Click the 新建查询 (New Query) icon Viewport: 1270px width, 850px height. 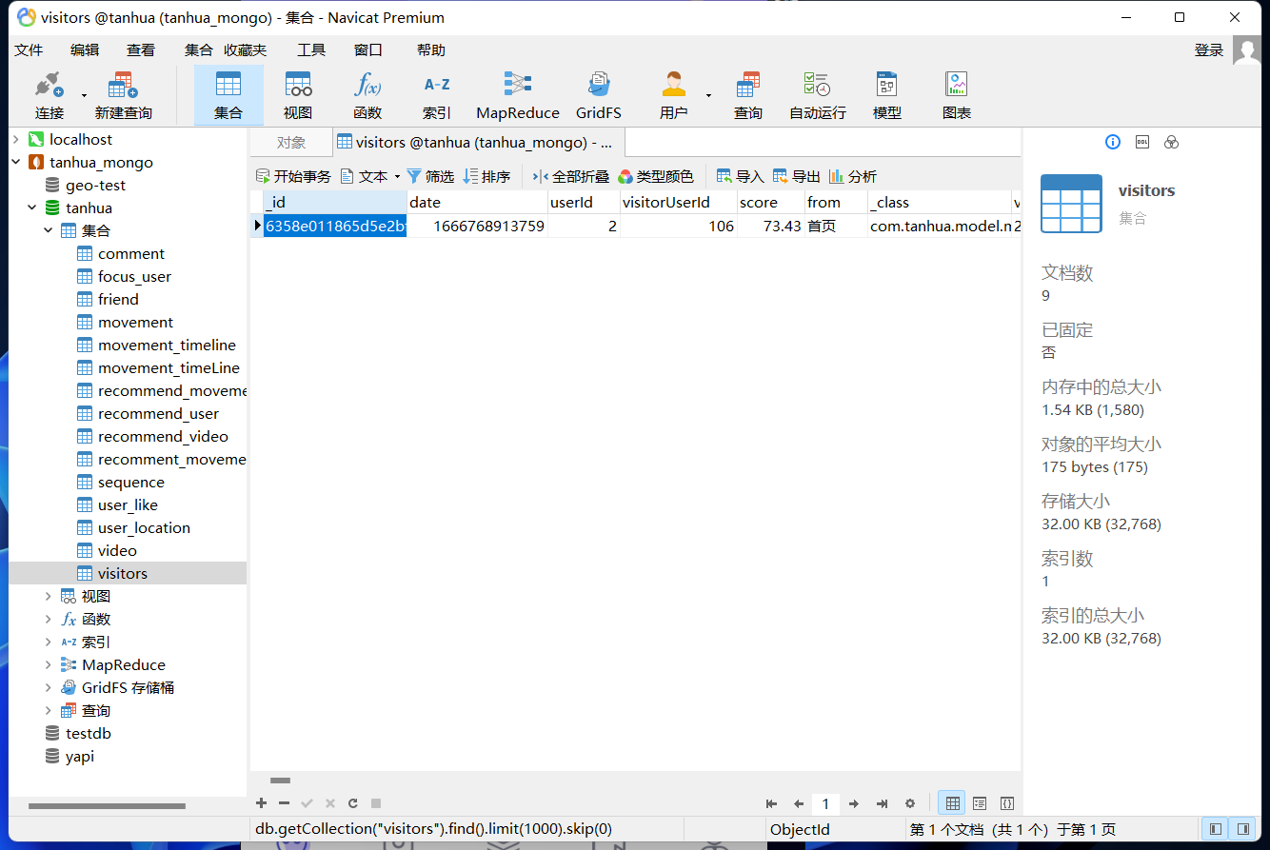(x=124, y=95)
